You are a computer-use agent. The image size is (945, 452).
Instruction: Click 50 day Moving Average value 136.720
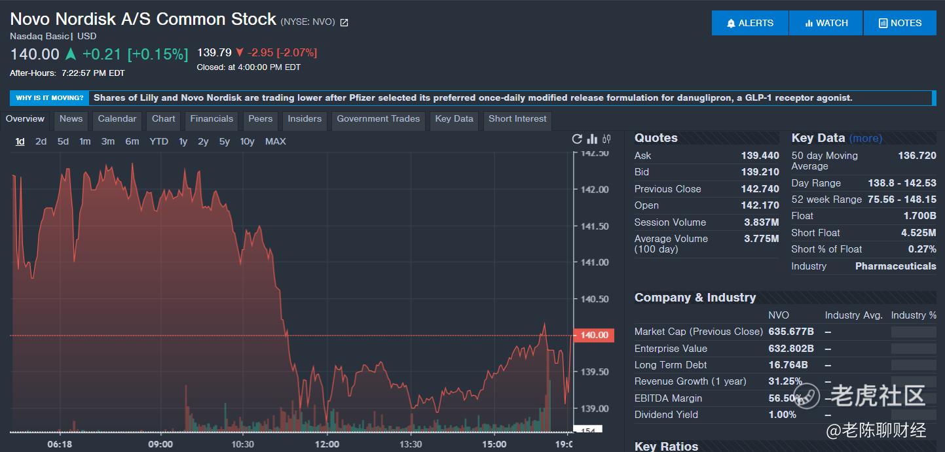[917, 156]
